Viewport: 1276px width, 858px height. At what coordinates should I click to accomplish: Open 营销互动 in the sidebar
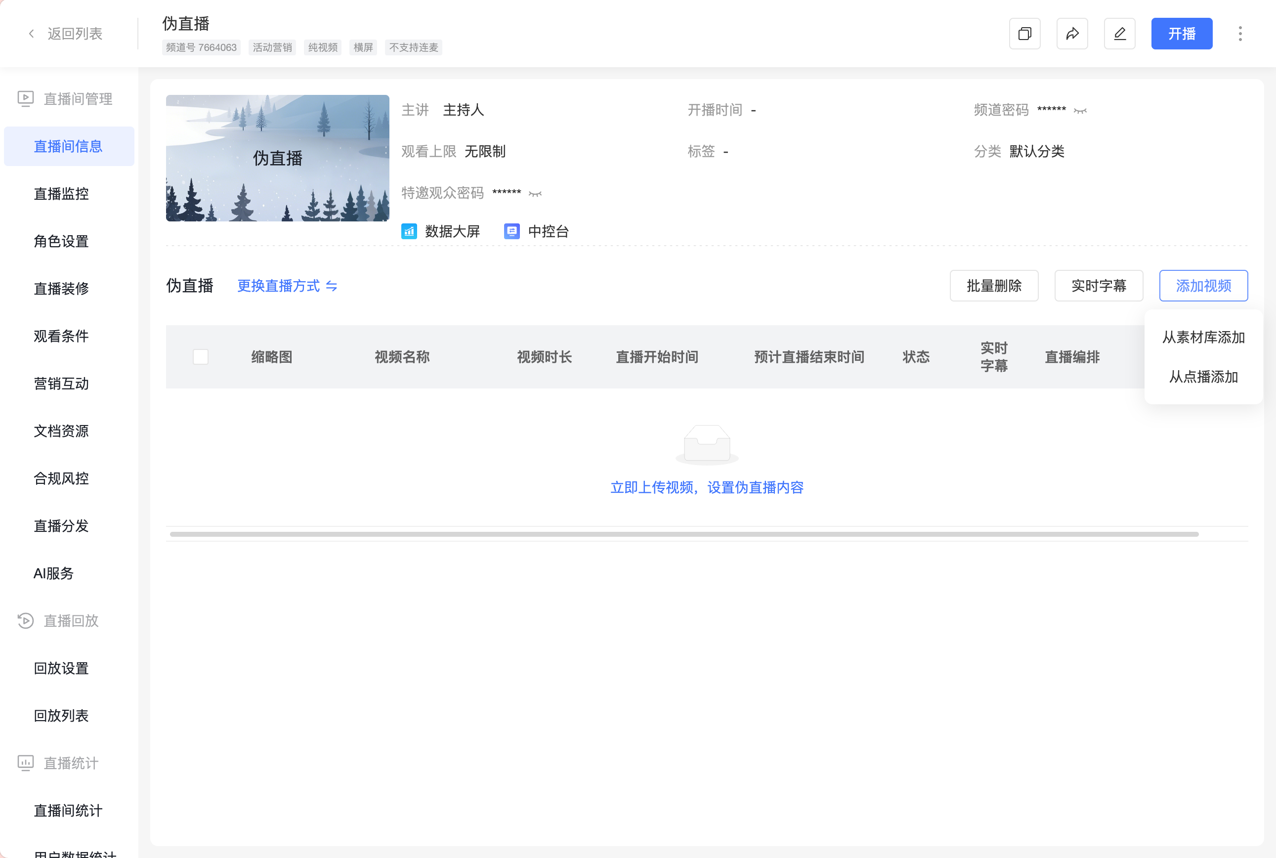click(x=61, y=384)
